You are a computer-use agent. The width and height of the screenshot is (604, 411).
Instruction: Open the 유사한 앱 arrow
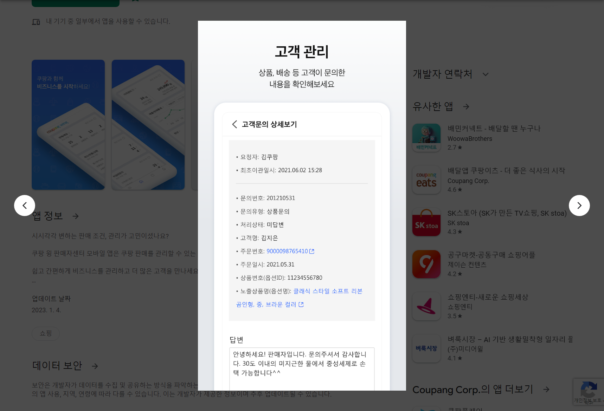[x=466, y=106]
